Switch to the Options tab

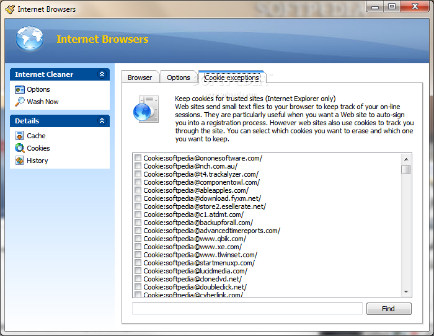click(x=179, y=77)
